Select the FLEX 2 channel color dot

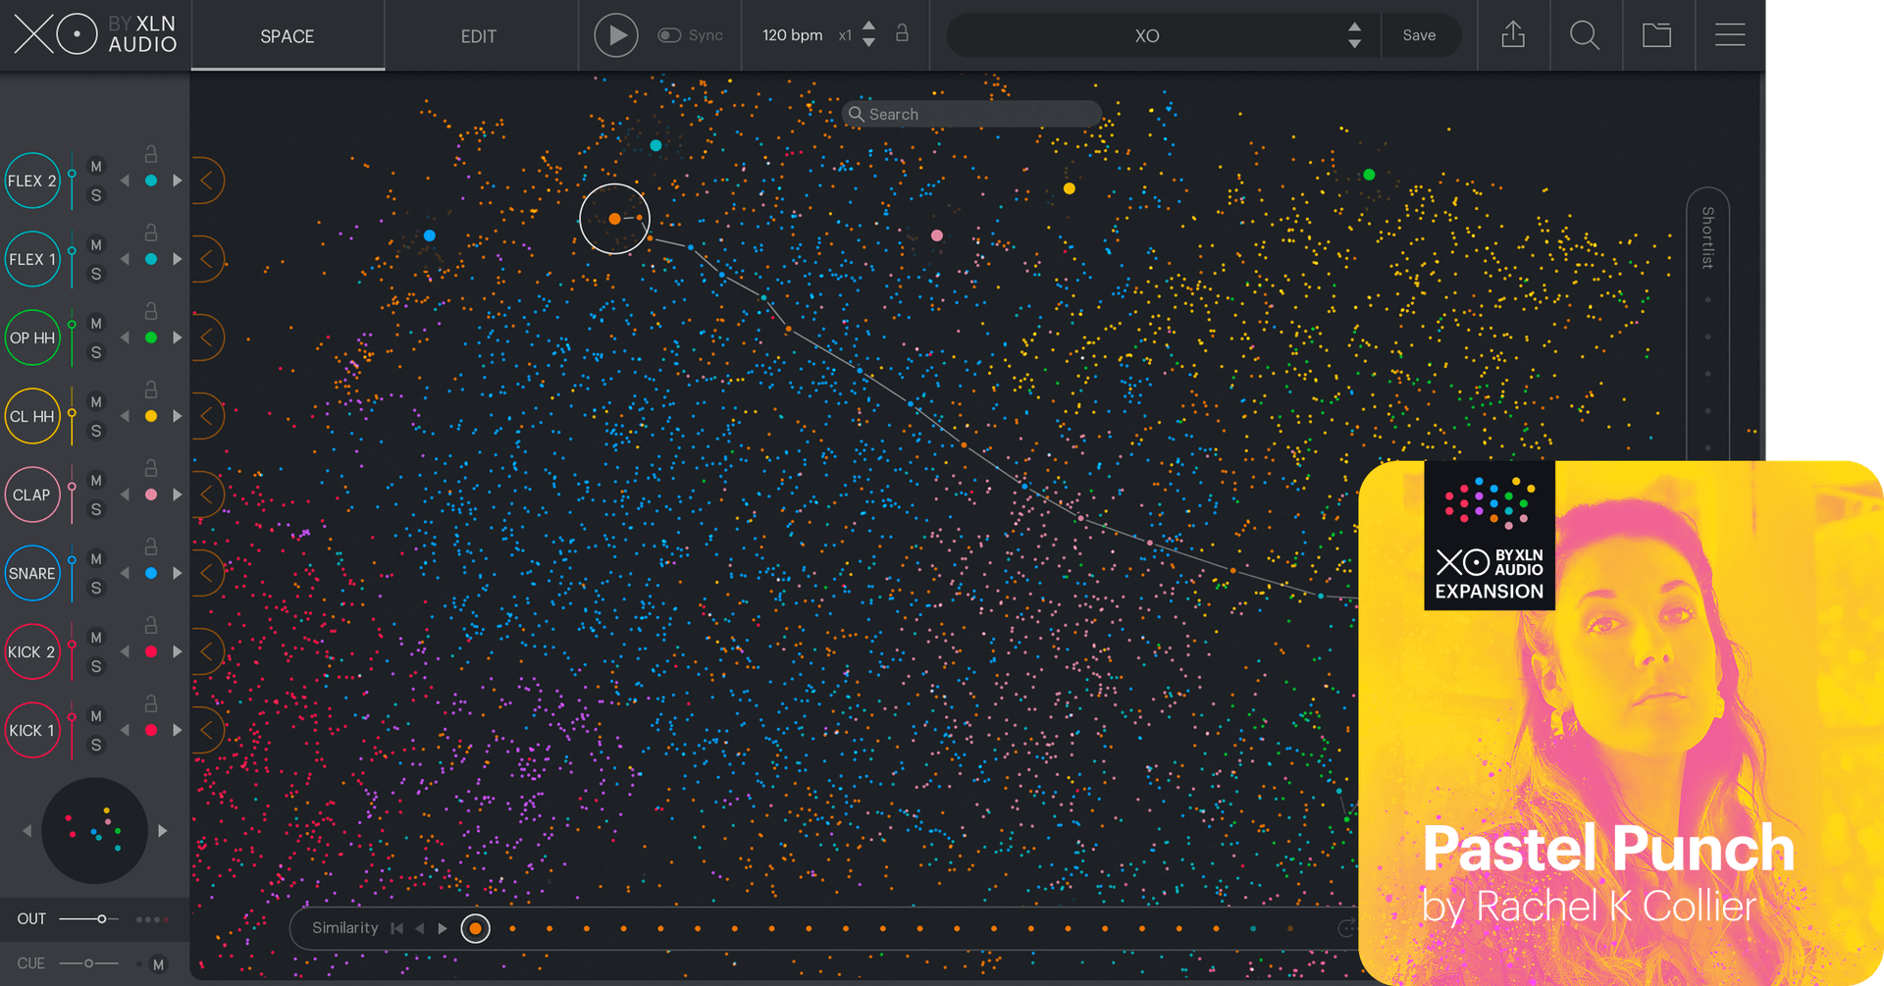point(151,181)
